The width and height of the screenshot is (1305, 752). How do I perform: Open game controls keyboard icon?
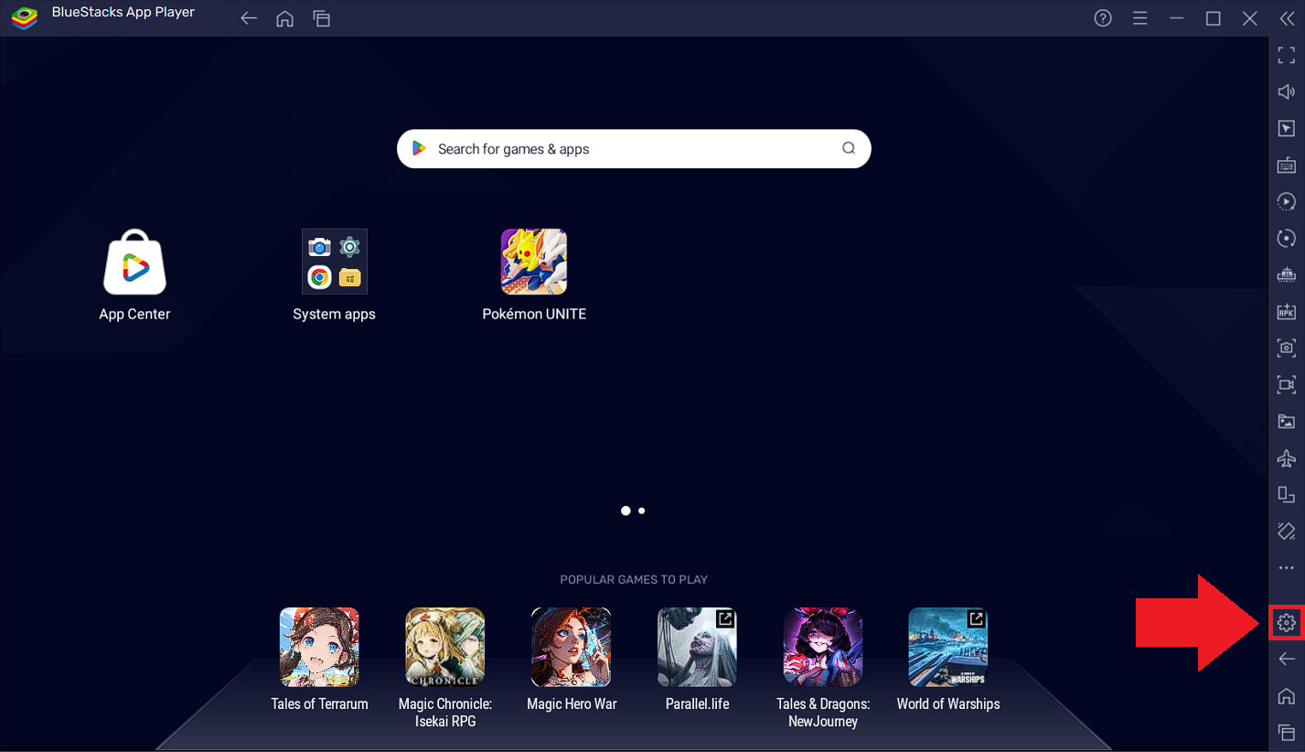point(1286,165)
